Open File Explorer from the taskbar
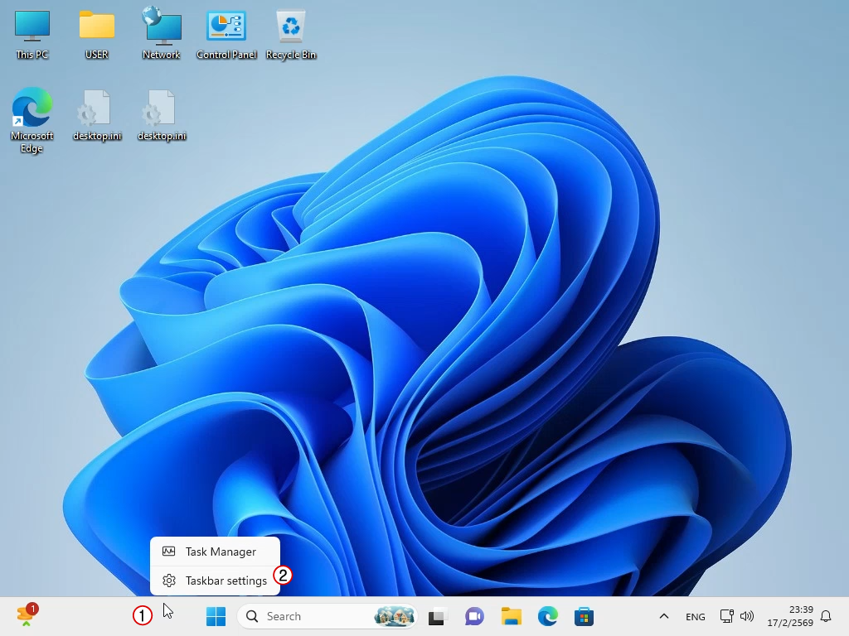 (x=511, y=616)
